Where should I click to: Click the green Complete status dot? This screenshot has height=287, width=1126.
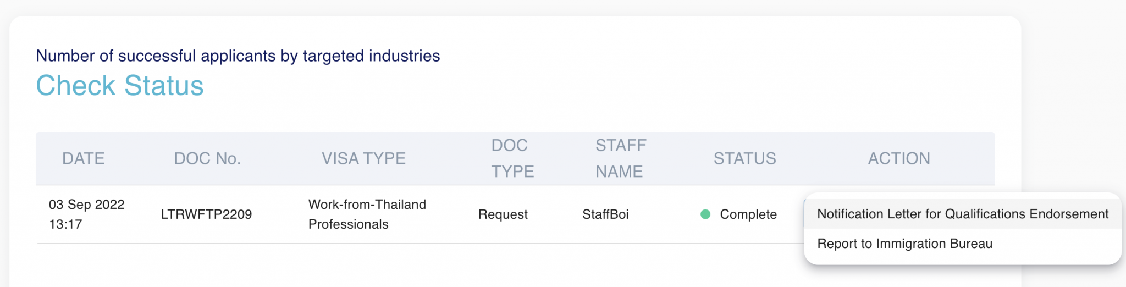coord(705,214)
